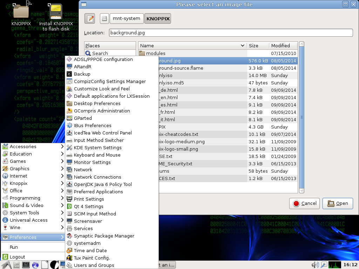Image resolution: width=359 pixels, height=269 pixels.
Task: Open Print Settings
Action: point(112,199)
